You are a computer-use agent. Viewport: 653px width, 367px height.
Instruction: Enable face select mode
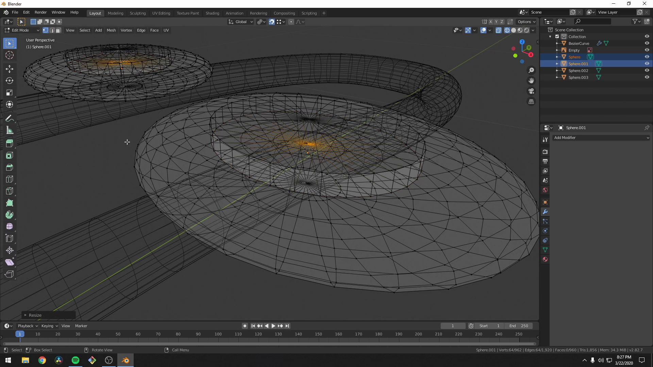click(x=58, y=30)
